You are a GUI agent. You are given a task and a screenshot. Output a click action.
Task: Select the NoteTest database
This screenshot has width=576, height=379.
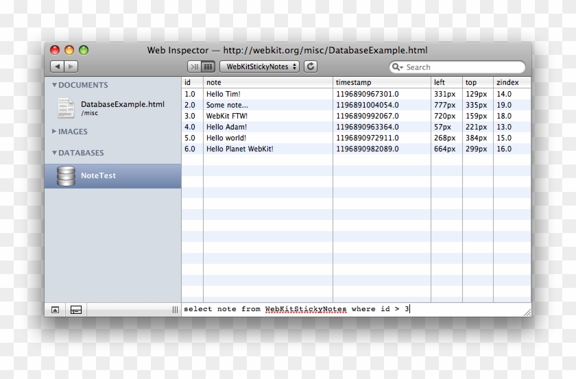(x=98, y=175)
